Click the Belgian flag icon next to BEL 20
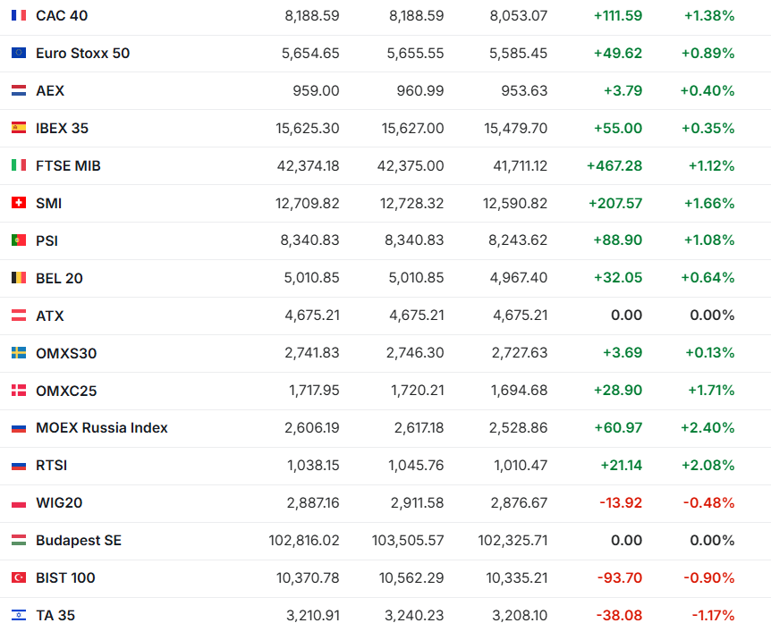 click(19, 278)
